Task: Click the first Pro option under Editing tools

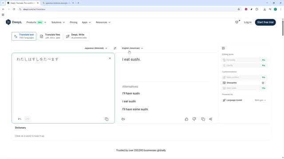Action: [x=245, y=60]
